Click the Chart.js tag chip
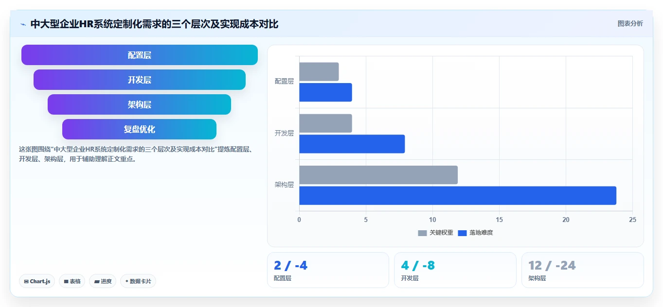The image size is (663, 307). [37, 281]
